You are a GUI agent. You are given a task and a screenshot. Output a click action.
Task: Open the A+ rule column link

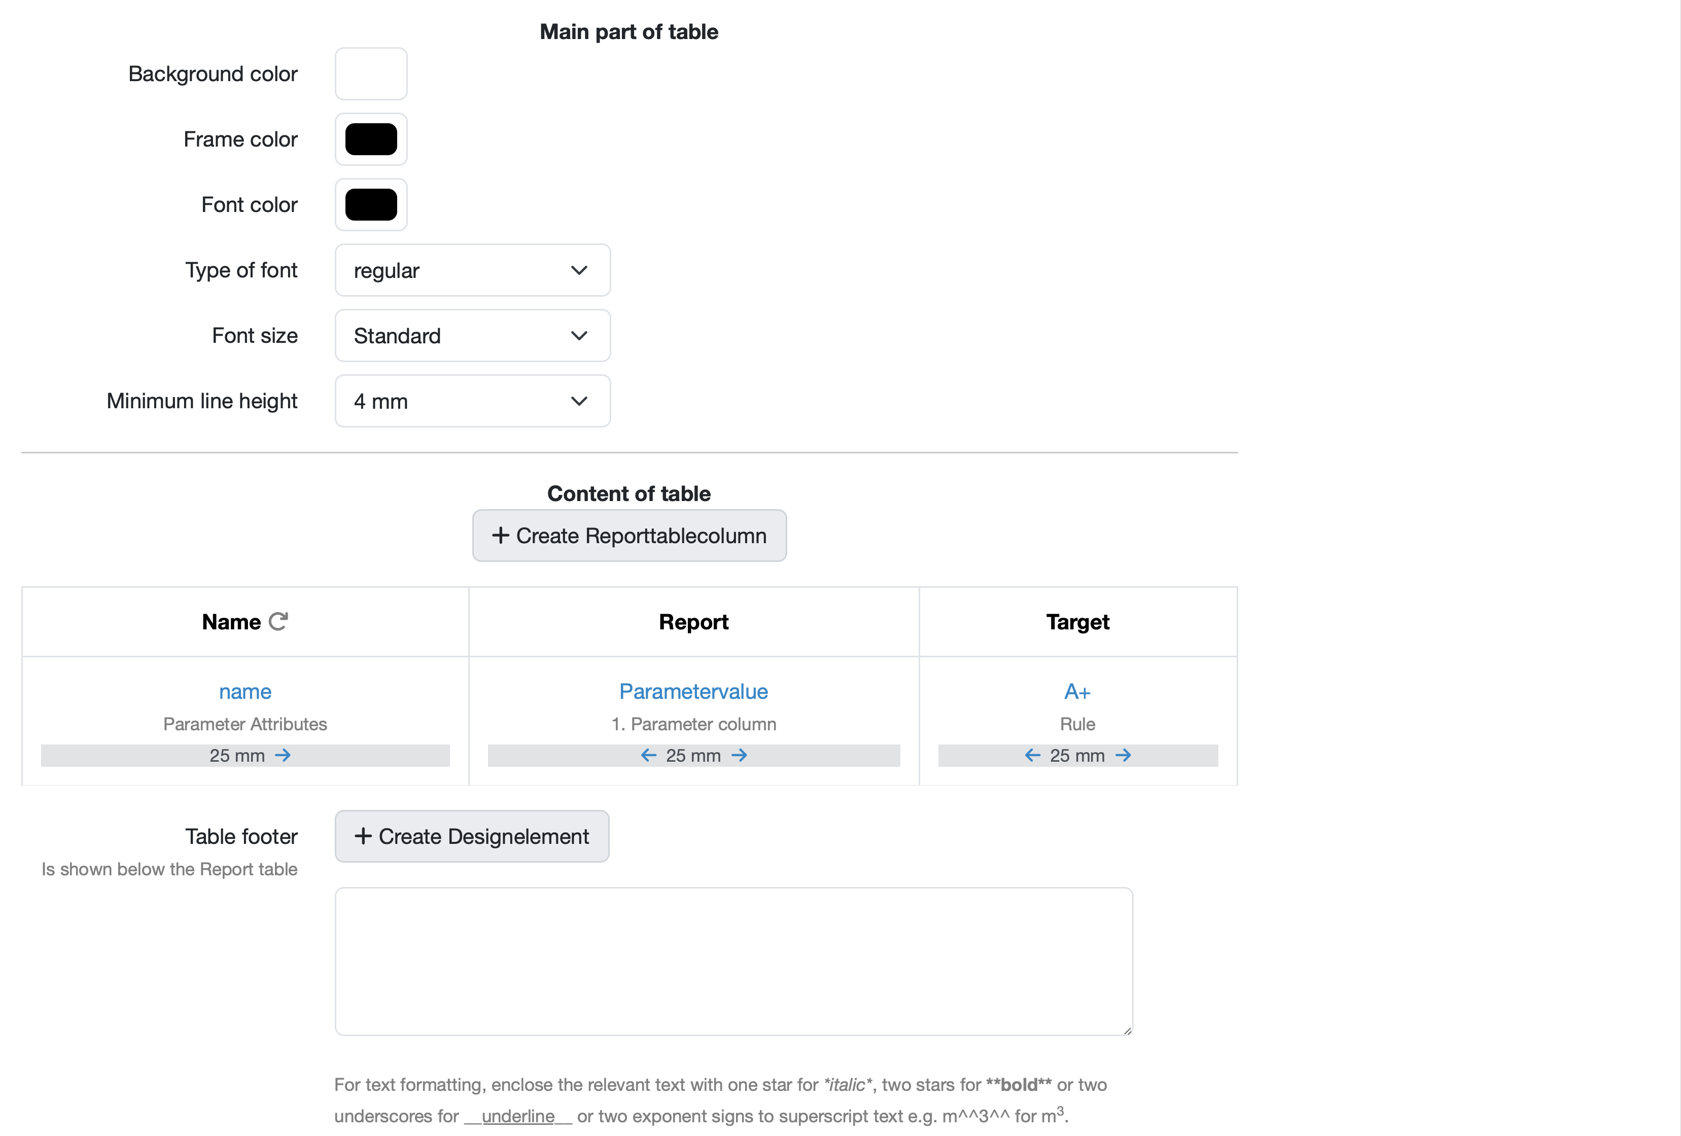(1077, 691)
